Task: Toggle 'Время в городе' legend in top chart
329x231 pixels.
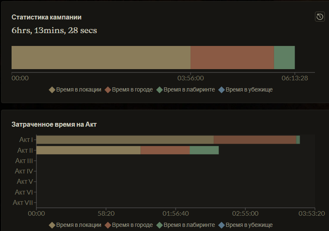Action: [x=129, y=90]
